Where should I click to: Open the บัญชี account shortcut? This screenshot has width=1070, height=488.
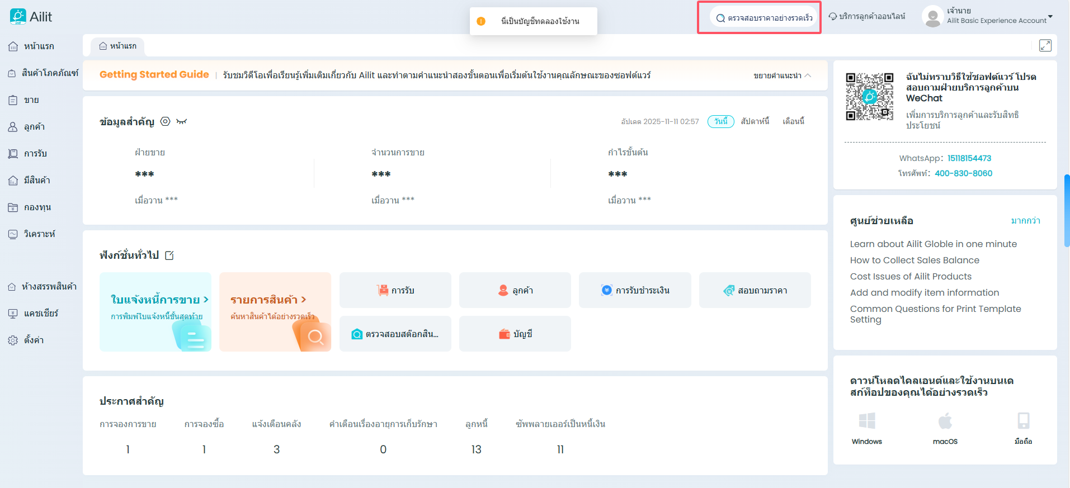(515, 334)
